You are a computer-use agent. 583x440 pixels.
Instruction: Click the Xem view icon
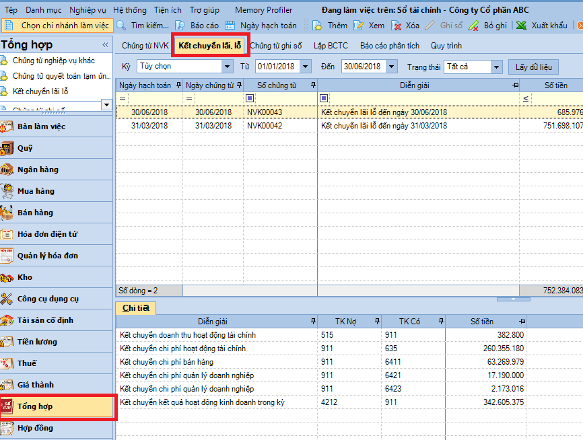[358, 26]
